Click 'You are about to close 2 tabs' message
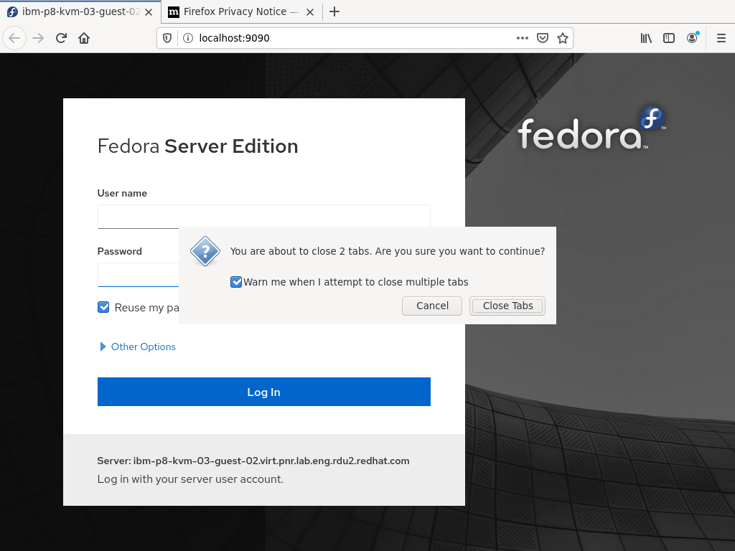735x551 pixels. tap(388, 251)
